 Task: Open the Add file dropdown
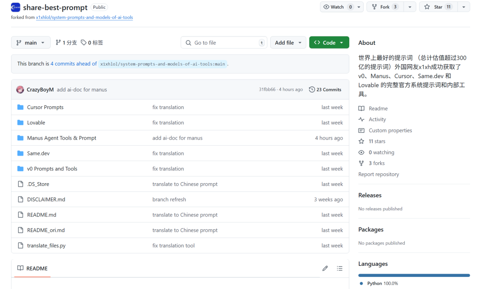288,43
